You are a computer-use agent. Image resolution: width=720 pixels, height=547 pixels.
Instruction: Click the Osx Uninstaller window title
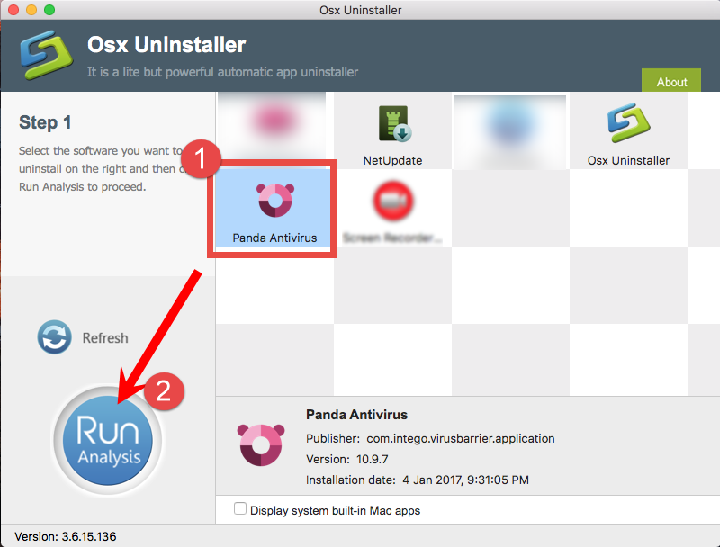[360, 10]
